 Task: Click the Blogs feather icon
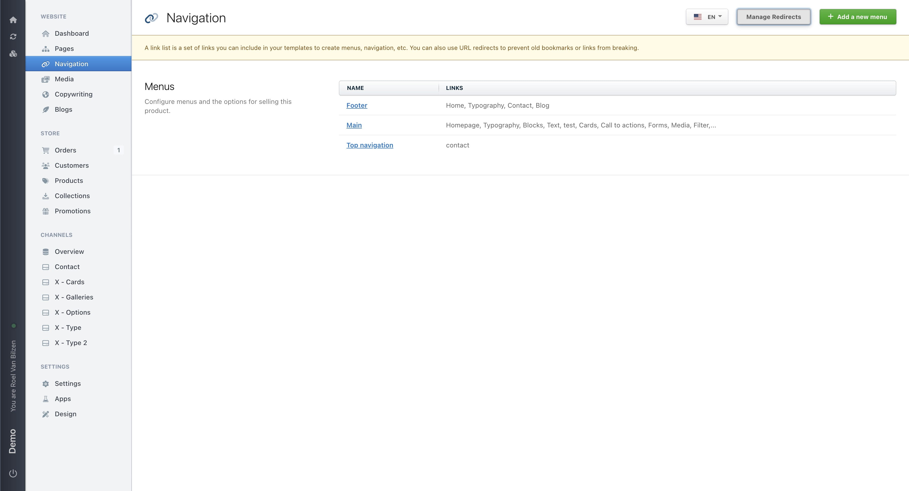click(45, 110)
